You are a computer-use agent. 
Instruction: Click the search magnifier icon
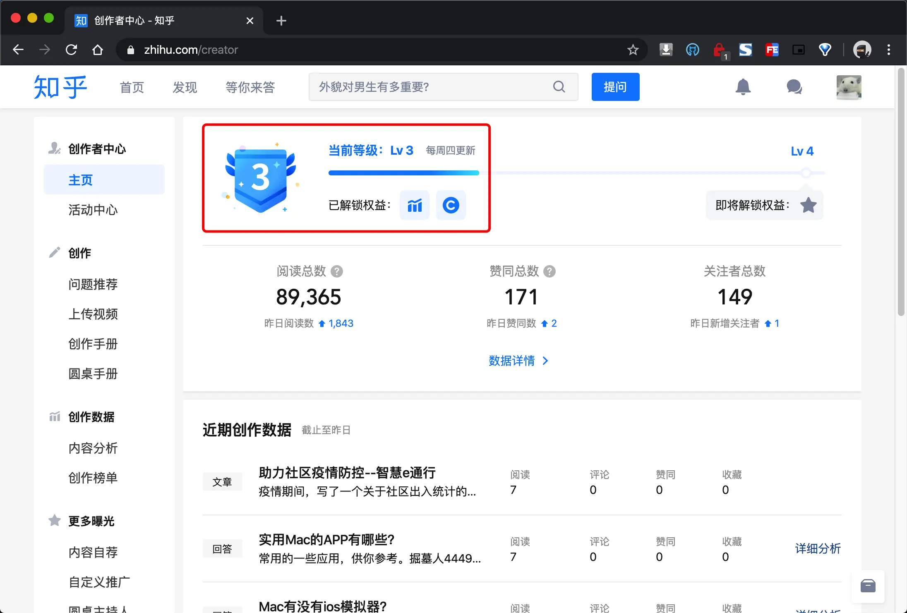point(559,87)
